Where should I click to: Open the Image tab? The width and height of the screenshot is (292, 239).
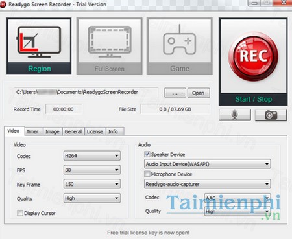(x=53, y=131)
